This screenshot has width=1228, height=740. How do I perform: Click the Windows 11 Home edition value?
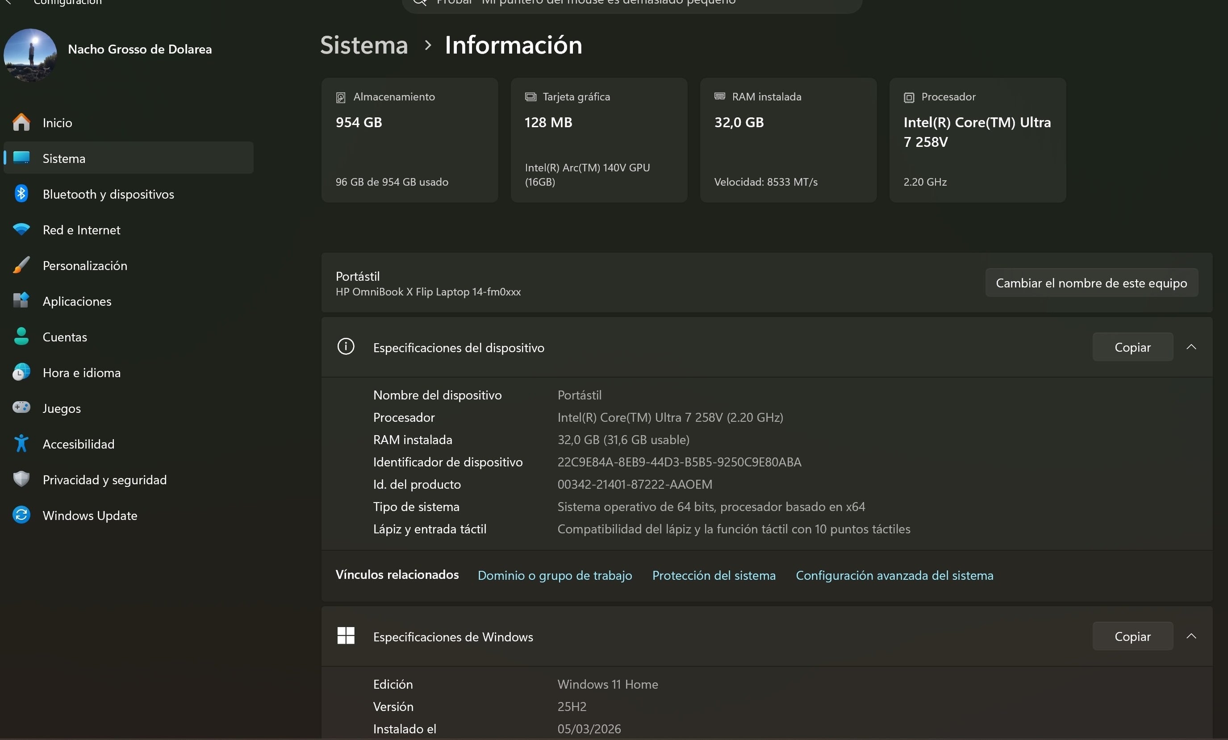click(607, 684)
